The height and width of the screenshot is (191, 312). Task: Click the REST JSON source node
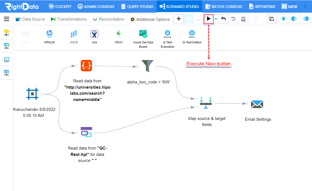coord(86,66)
